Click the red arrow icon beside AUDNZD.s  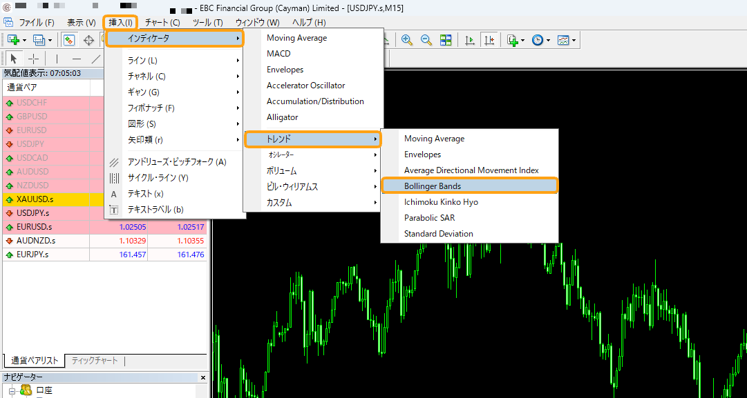[x=9, y=241]
